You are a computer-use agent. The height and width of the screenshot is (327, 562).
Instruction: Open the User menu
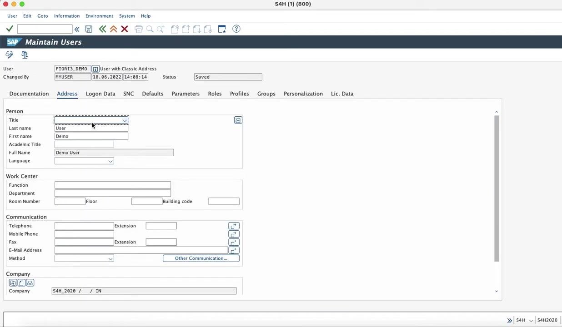(12, 16)
